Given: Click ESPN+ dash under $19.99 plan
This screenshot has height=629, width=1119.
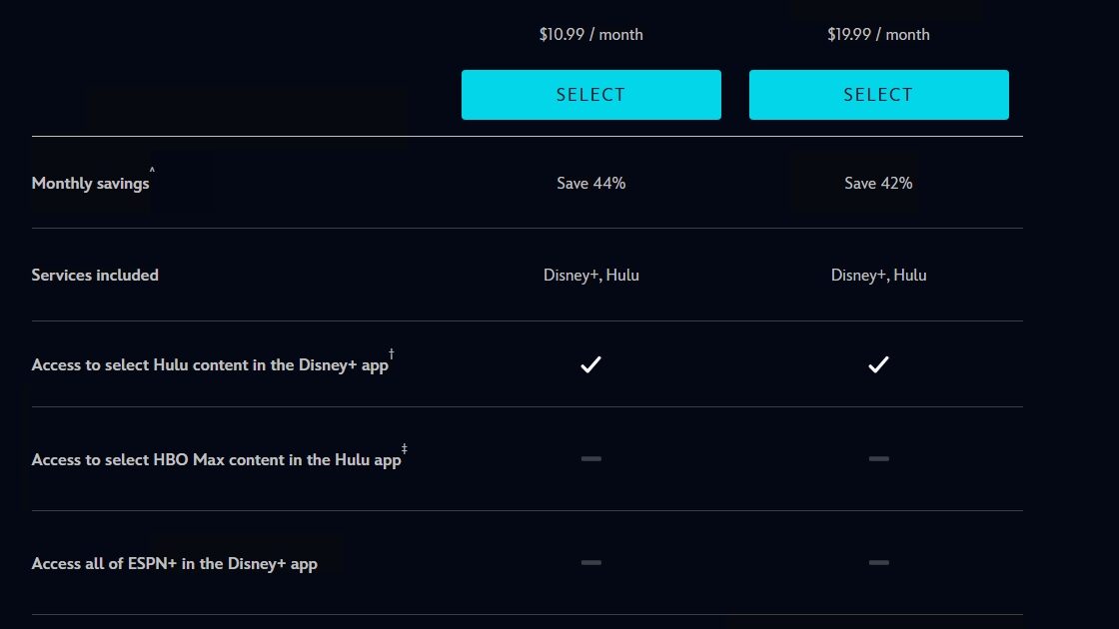Looking at the screenshot, I should coord(878,563).
